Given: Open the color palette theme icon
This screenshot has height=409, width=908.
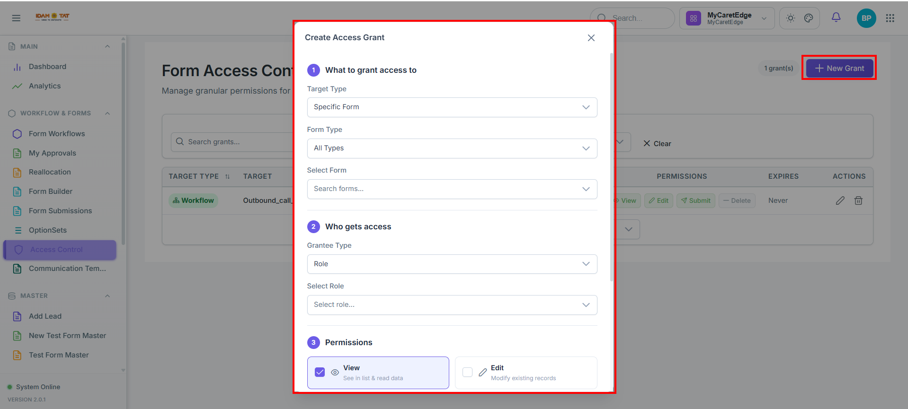Looking at the screenshot, I should 809,18.
